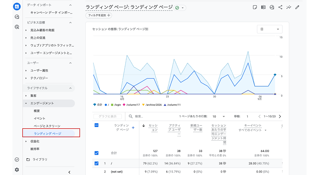Open the Insights icon in the report header
This screenshot has height=175, width=319.
272,7
